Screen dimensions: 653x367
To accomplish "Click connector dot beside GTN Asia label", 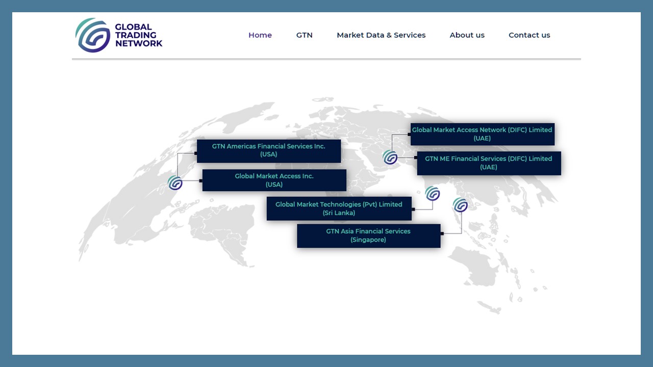I will point(442,233).
